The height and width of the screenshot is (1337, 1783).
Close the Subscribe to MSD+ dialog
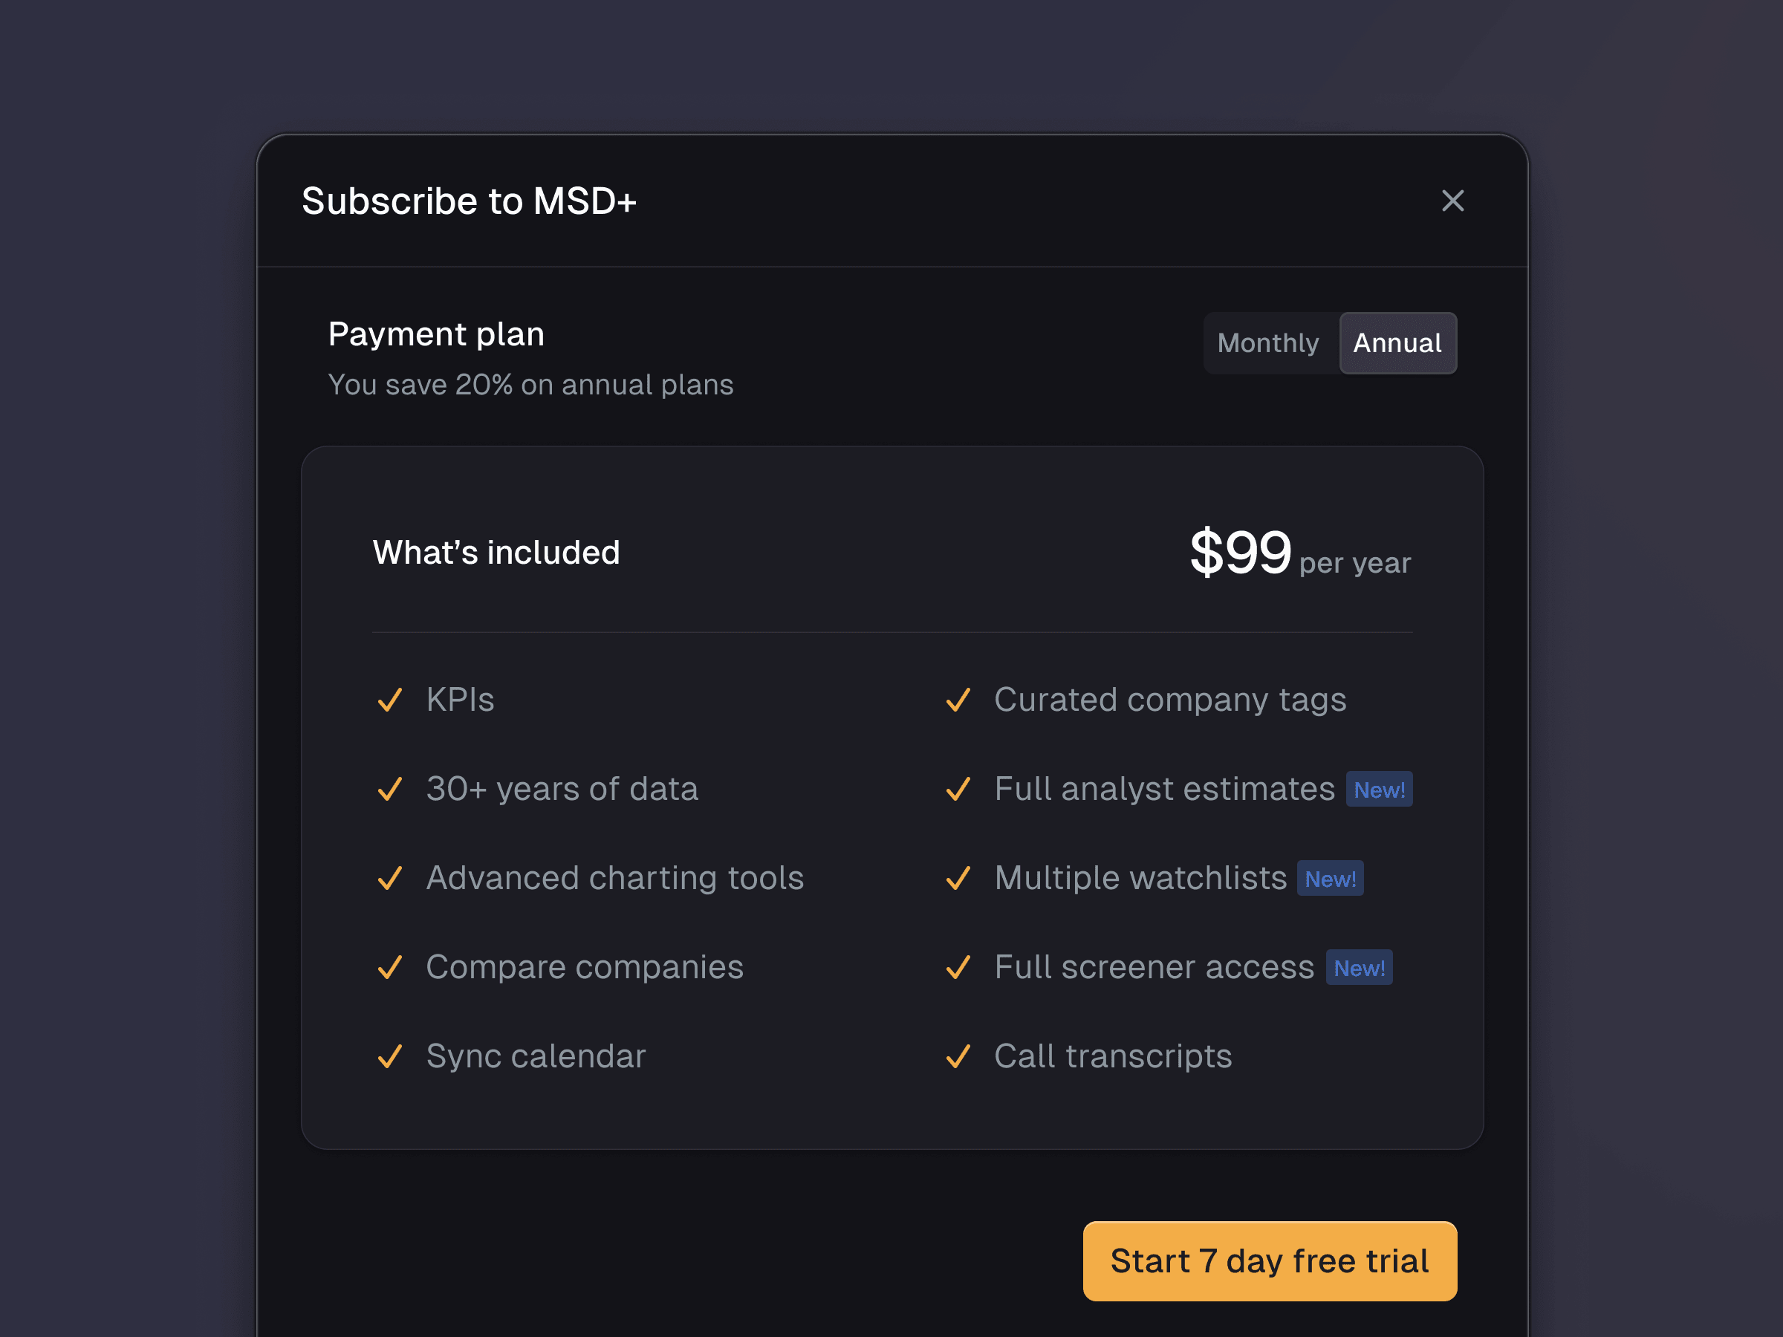click(x=1452, y=201)
